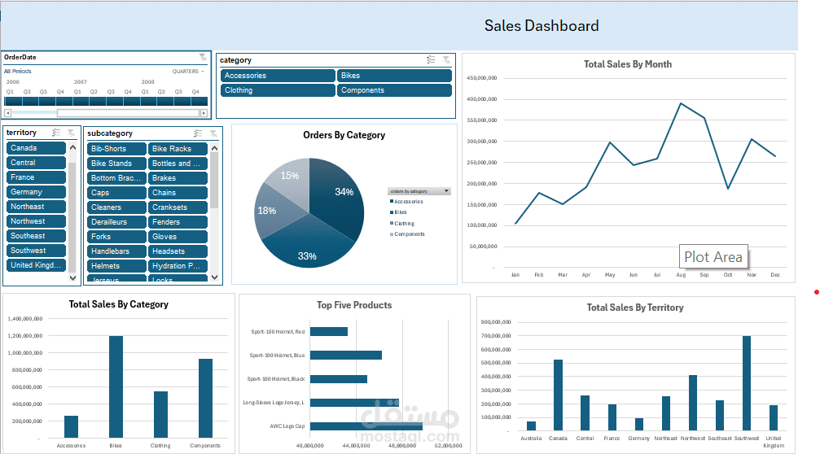Click subcategory slicer scroll down arrow
This screenshot has height=454, width=820.
click(214, 277)
